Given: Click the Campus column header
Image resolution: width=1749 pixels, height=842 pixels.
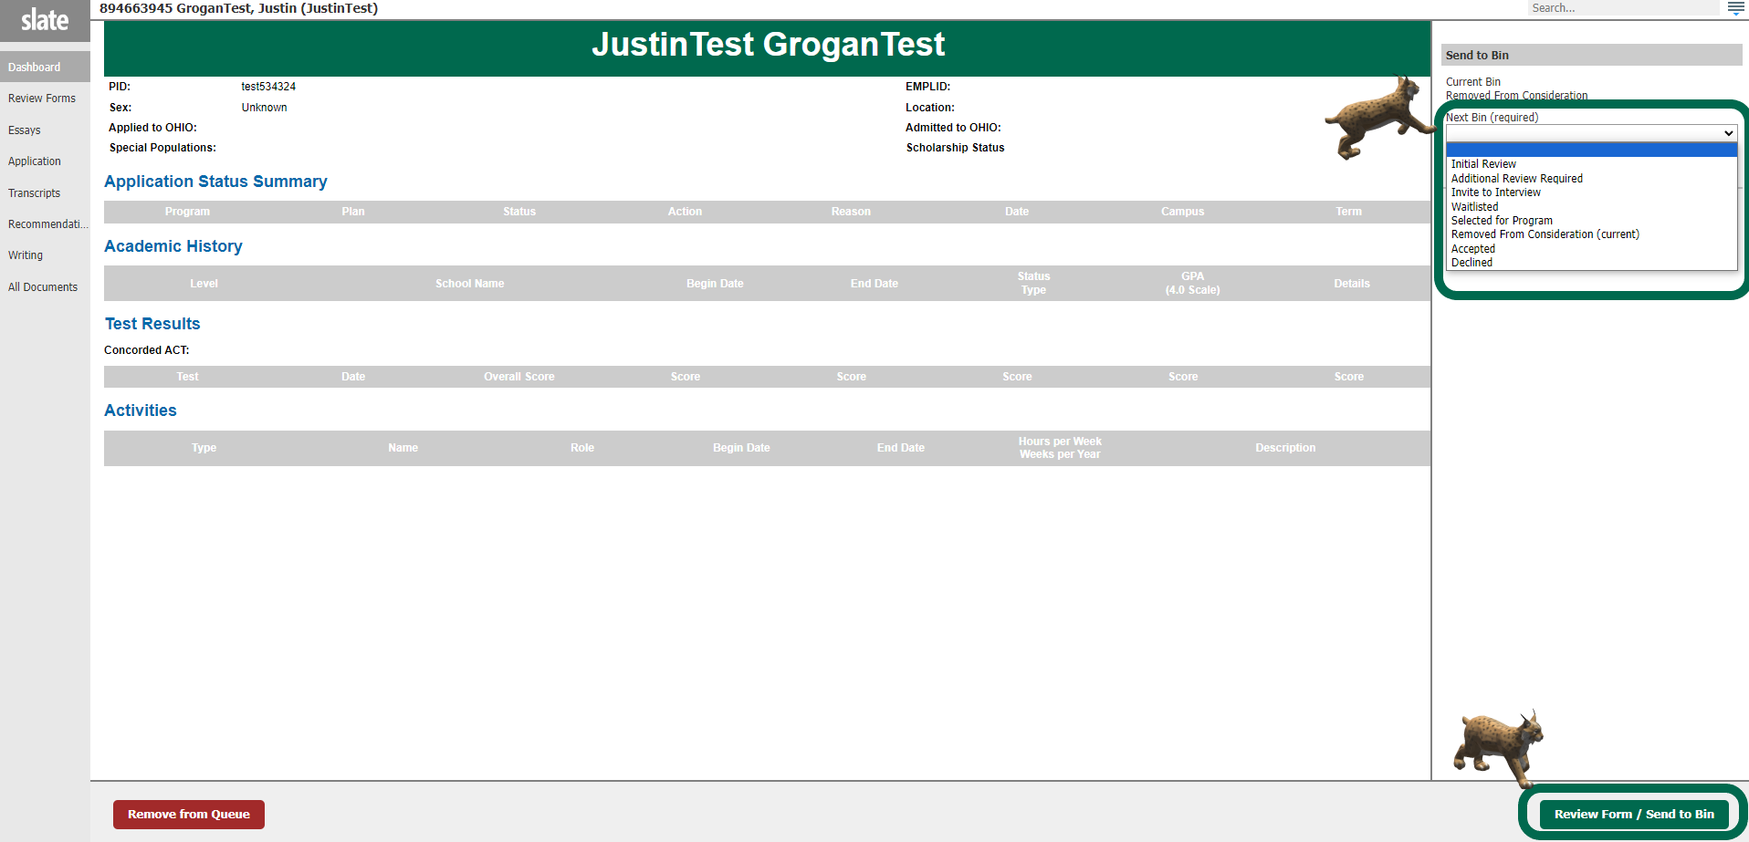Looking at the screenshot, I should coord(1182,212).
